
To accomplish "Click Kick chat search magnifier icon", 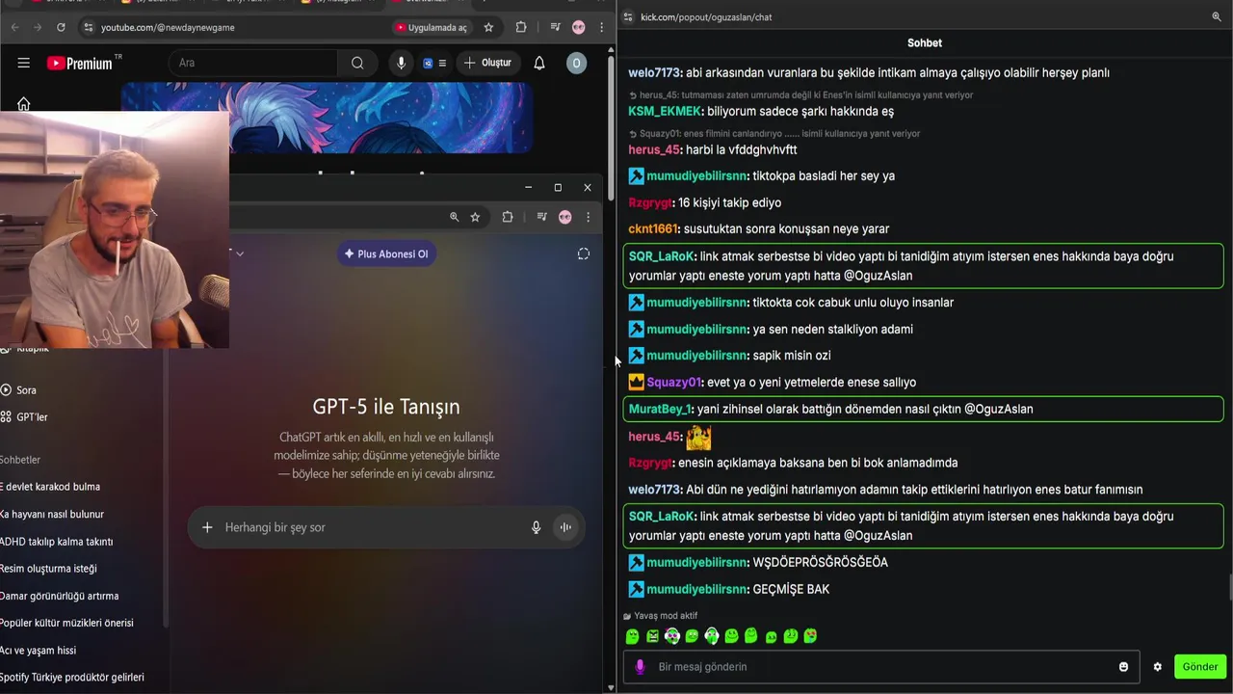I will [x=1217, y=17].
